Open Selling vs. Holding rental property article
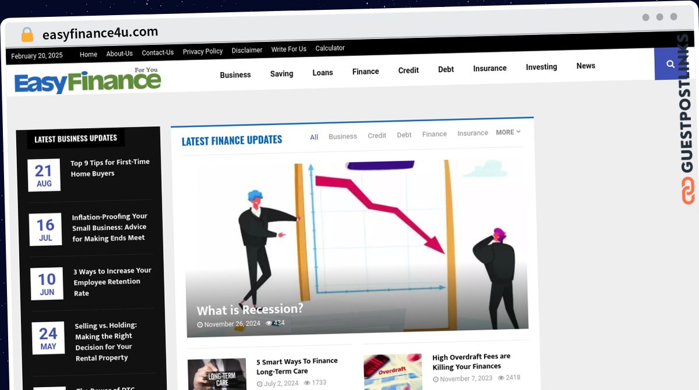Screen dimensions: 699x390 pyautogui.click(x=106, y=342)
